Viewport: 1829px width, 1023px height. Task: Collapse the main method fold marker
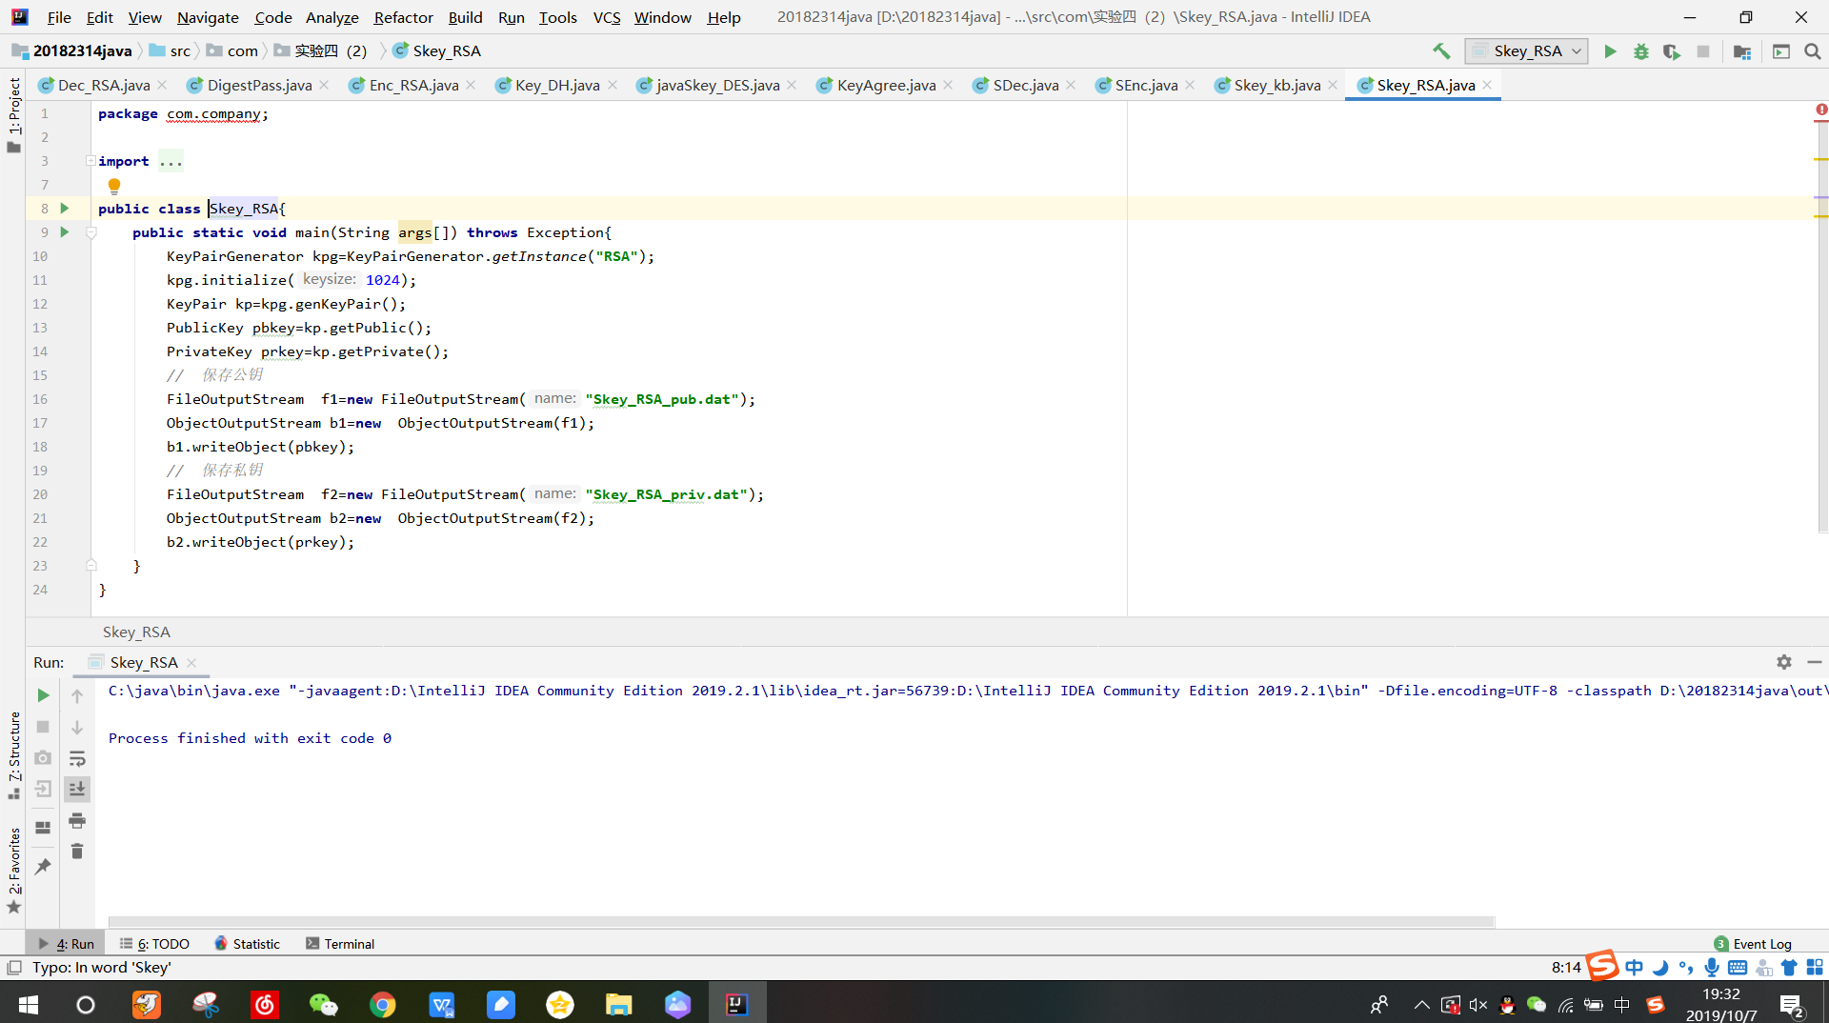tap(91, 232)
